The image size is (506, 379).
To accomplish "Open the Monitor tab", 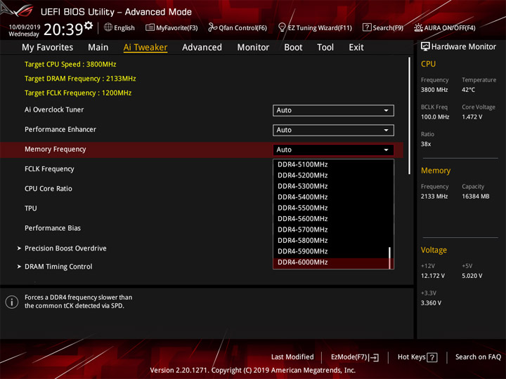I will pos(253,48).
